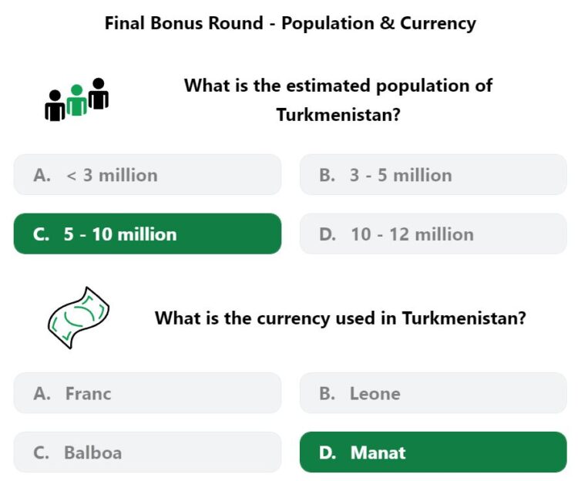Click the banknote currency icon
The height and width of the screenshot is (481, 578).
tap(79, 318)
